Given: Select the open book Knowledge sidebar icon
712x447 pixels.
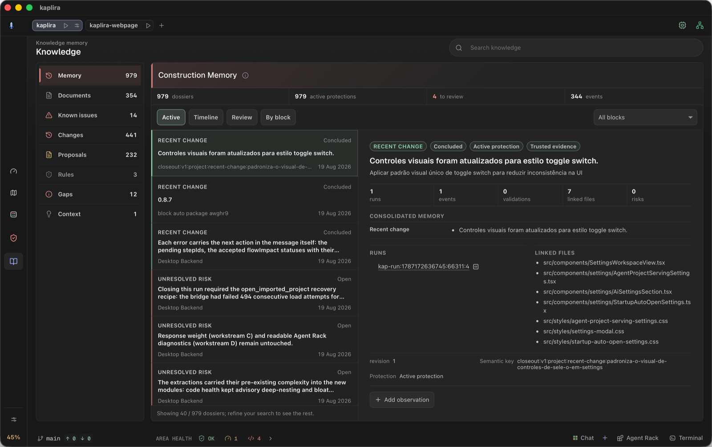Looking at the screenshot, I should pos(14,261).
